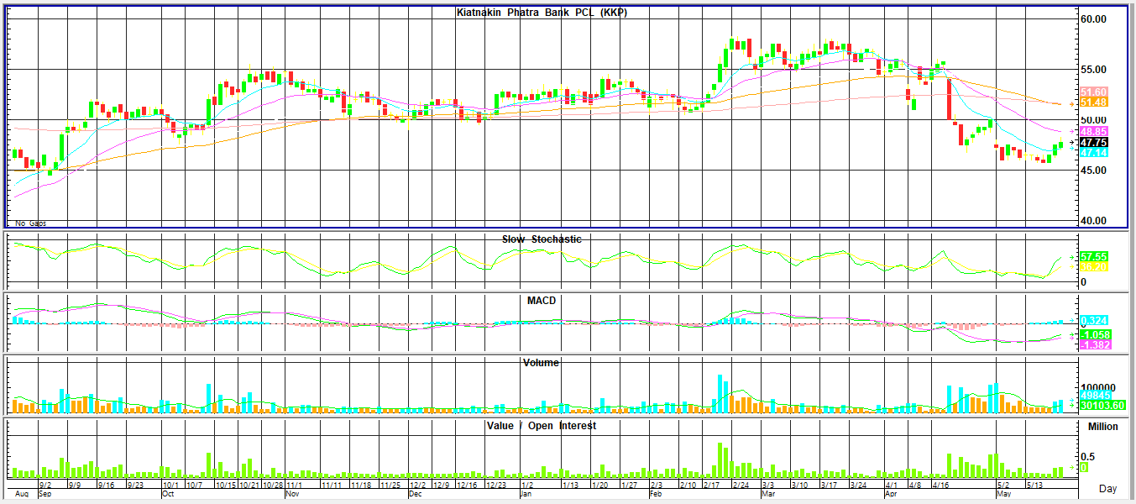Click the 12/23 date label

click(x=496, y=486)
